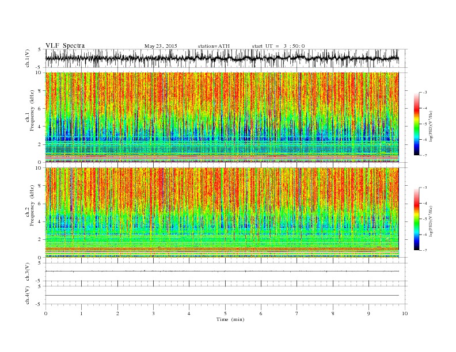The image size is (456, 352).
Task: Click the "ch.4(V)" axis label
Action: pyautogui.click(x=28, y=295)
